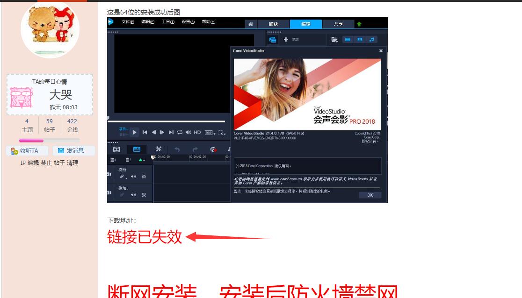Toggle the repeat loop playback icon
The image size is (522, 298).
[180, 132]
